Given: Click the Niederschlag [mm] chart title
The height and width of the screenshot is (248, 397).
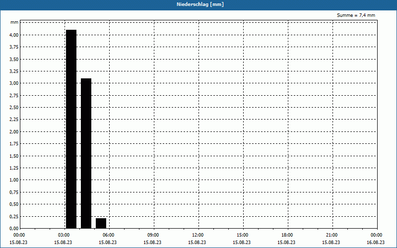Looking at the screenshot, I should click(200, 4).
